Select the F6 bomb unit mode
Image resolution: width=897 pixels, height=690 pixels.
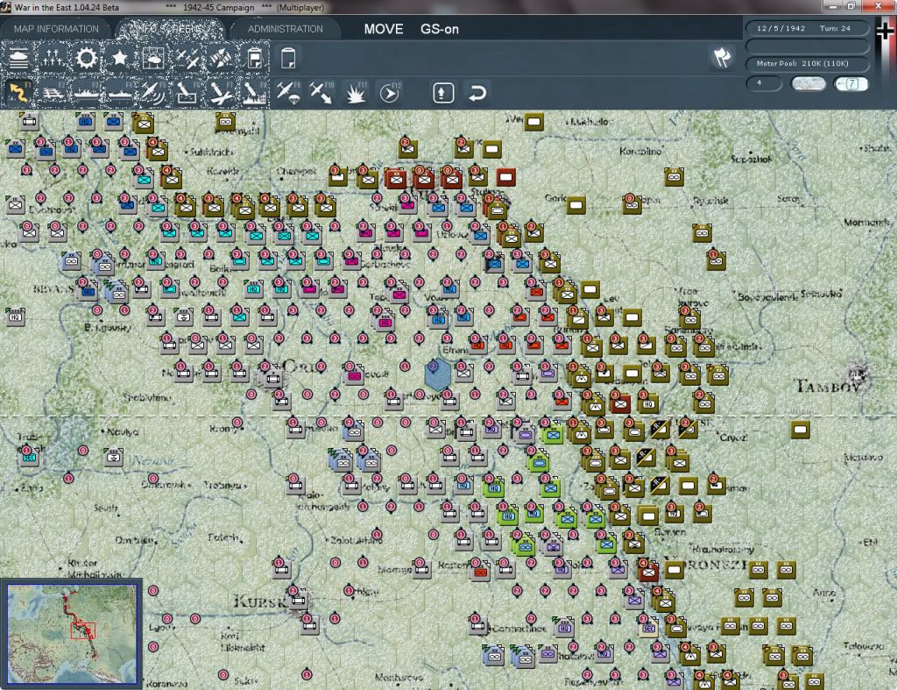(187, 93)
